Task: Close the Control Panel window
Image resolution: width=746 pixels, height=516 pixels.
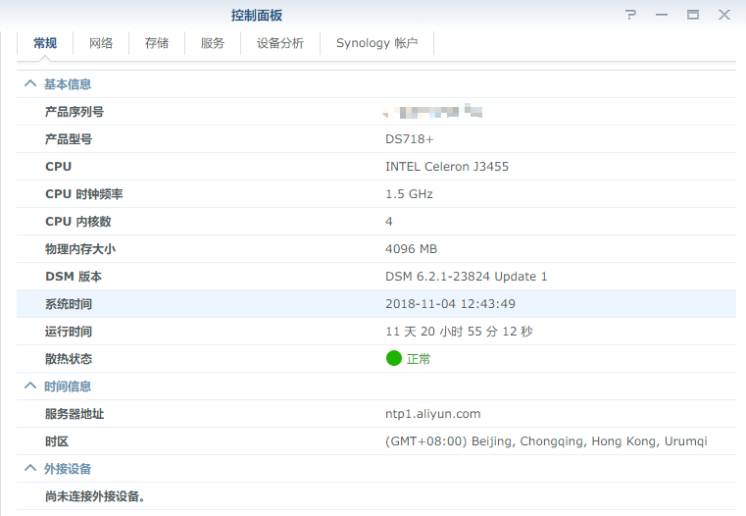Action: (x=724, y=15)
